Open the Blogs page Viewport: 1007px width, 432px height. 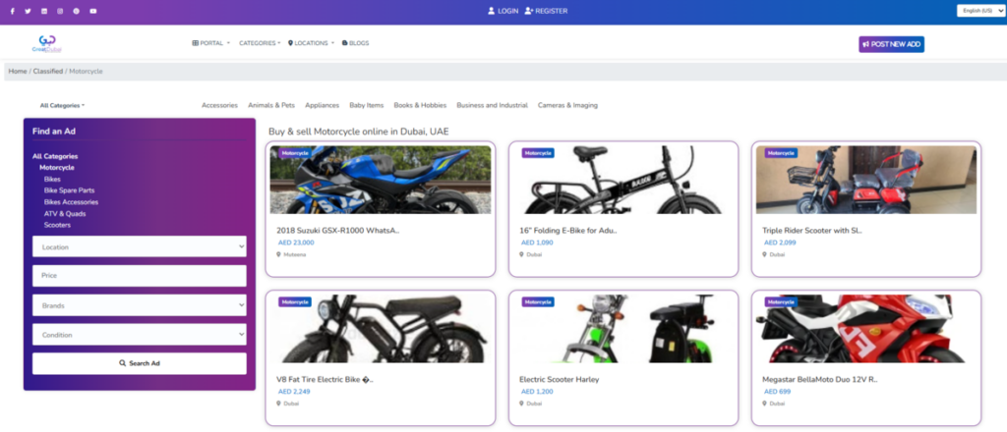[x=356, y=43]
